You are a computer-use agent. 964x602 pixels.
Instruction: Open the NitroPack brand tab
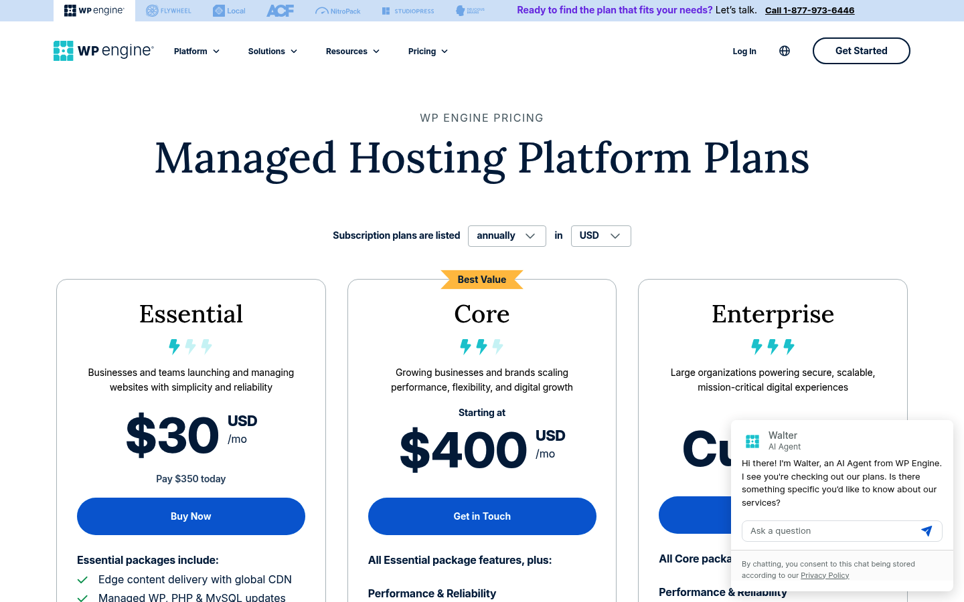[x=338, y=11]
